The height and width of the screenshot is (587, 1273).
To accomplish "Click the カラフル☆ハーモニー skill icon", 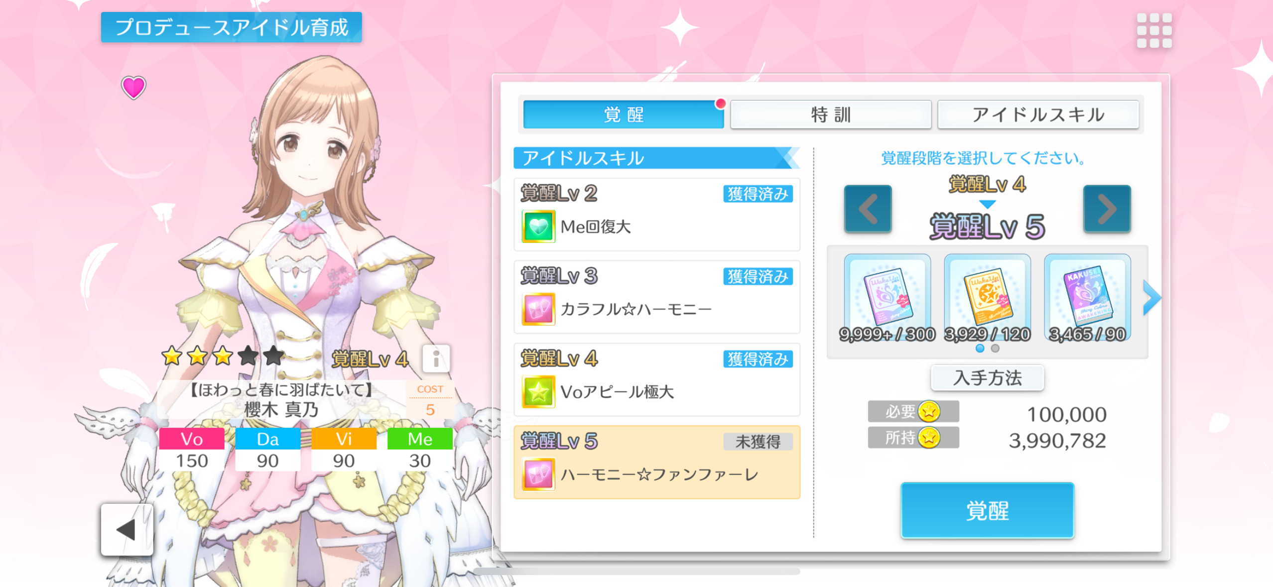I will pos(538,309).
